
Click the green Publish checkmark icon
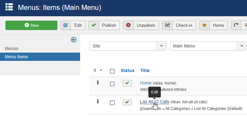[94, 25]
